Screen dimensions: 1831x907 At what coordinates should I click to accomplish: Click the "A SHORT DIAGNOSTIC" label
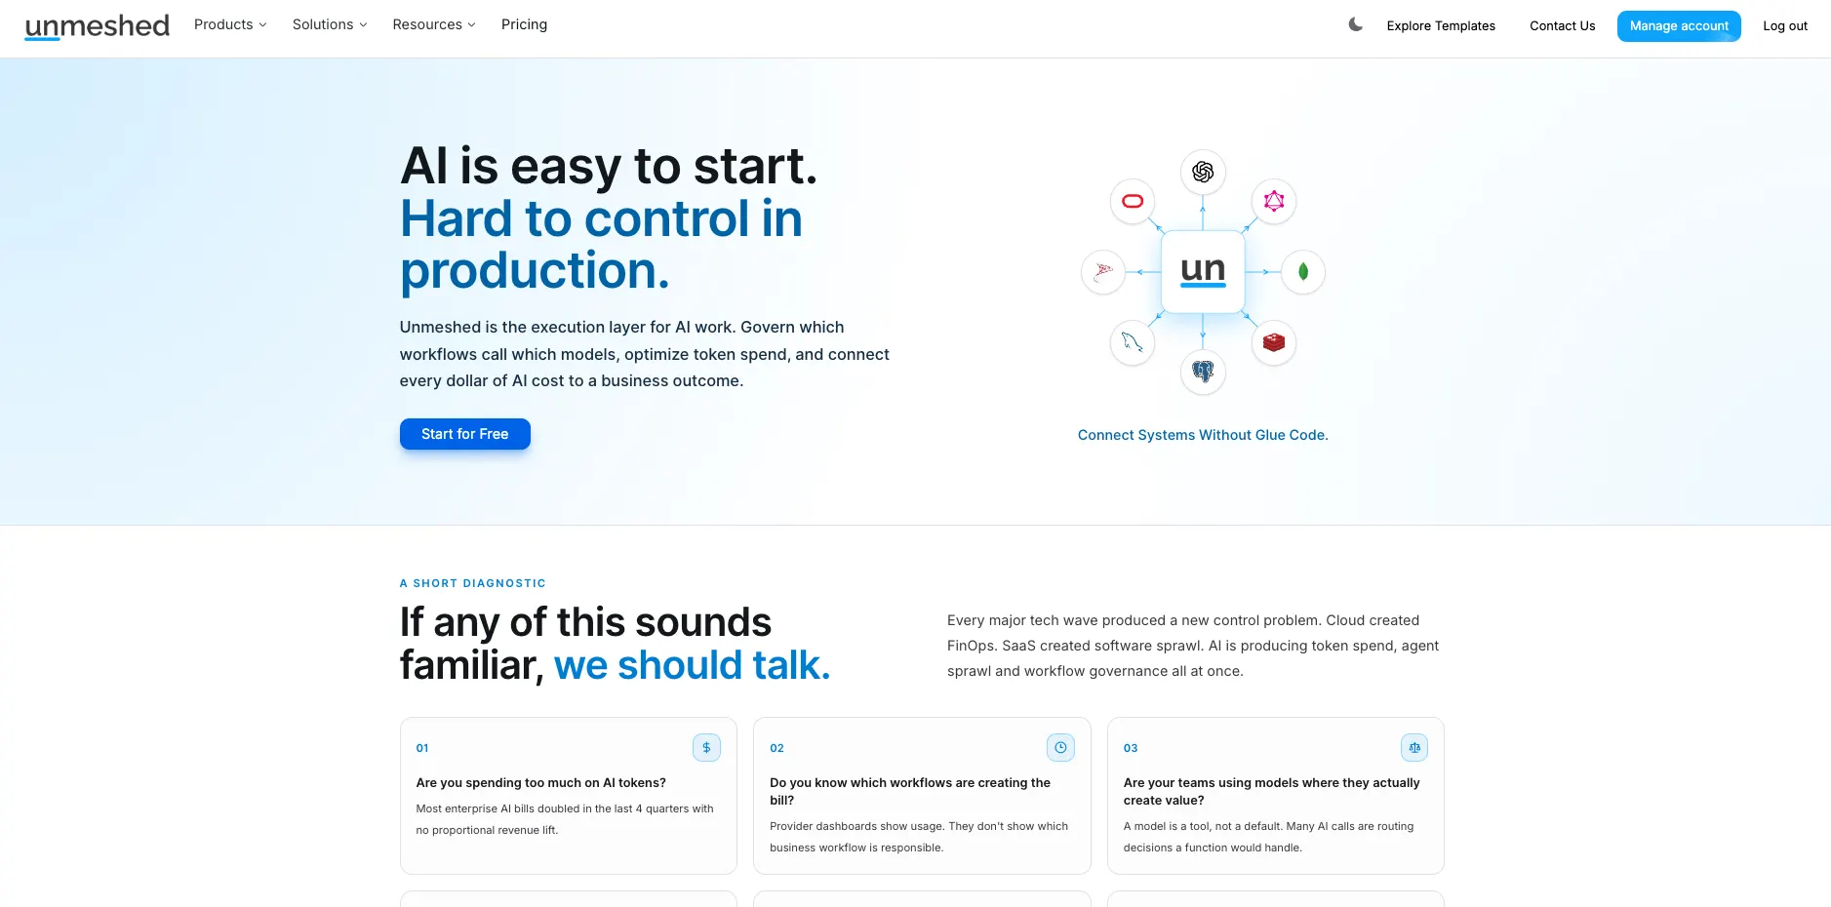[473, 583]
